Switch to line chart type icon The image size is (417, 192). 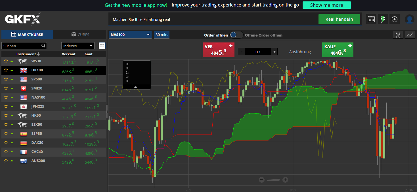click(x=410, y=35)
